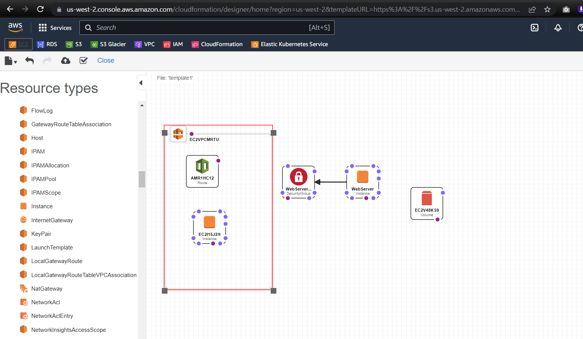The height and width of the screenshot is (339, 583).
Task: Undo the last Designer action
Action: click(29, 60)
